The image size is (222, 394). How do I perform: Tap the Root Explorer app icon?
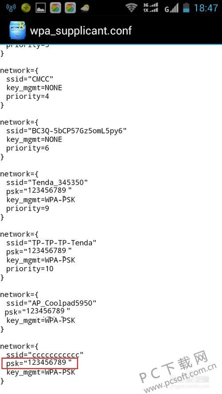click(x=17, y=30)
